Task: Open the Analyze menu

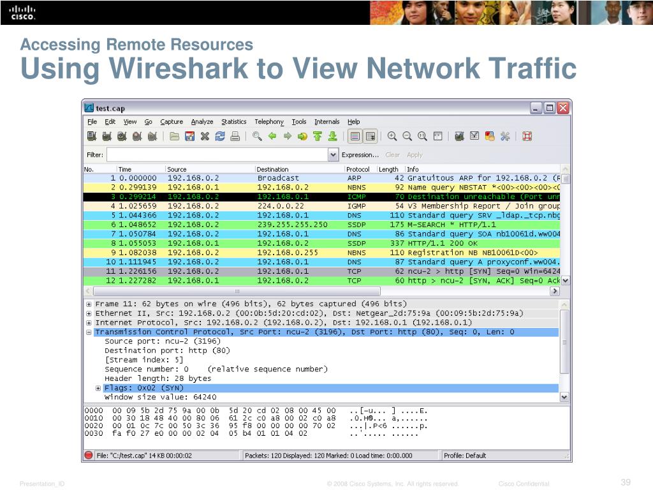Action: 202,122
